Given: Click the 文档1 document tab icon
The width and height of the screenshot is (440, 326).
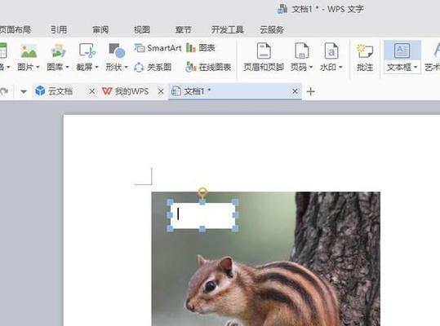Looking at the screenshot, I should [176, 91].
